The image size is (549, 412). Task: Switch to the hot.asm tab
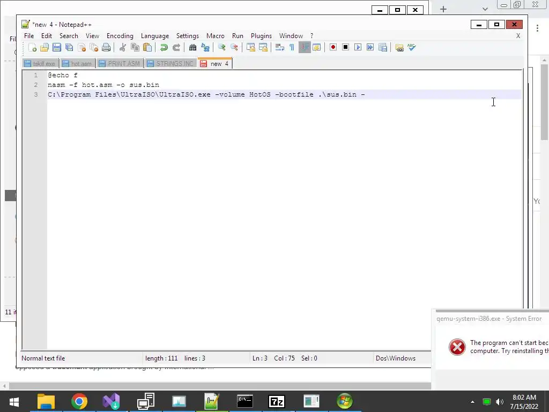point(77,63)
